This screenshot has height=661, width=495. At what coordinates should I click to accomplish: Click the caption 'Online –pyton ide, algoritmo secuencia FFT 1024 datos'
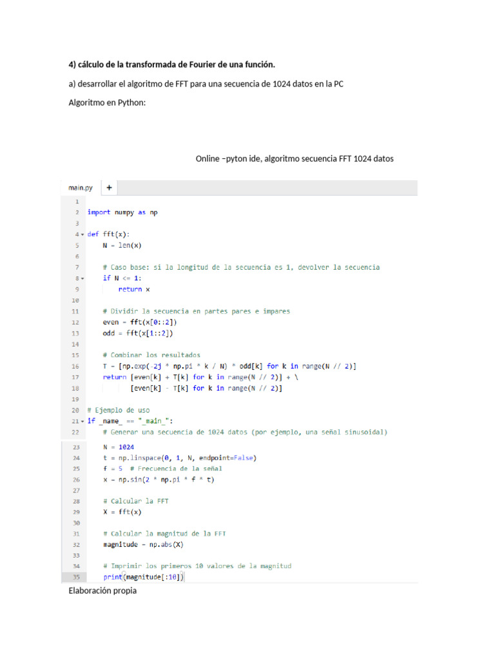(x=295, y=159)
